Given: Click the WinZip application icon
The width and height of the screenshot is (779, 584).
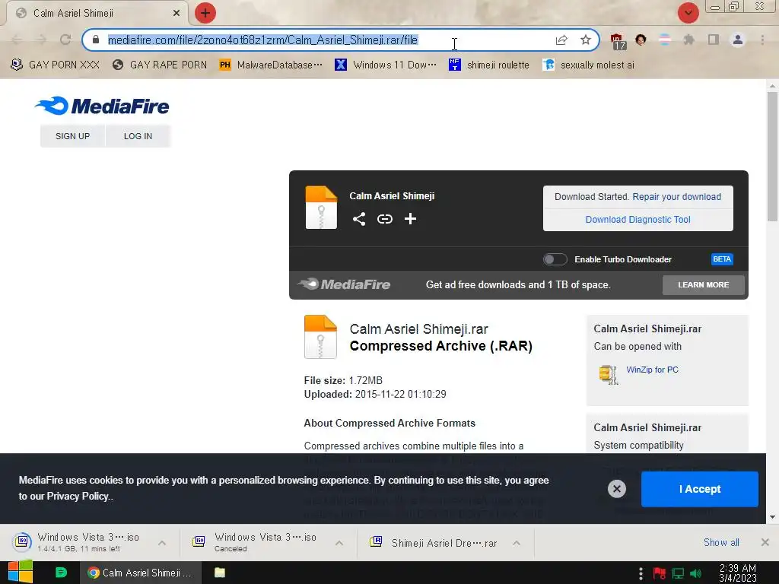Looking at the screenshot, I should 608,374.
